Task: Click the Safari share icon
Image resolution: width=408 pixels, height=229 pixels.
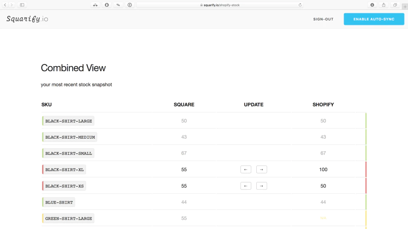Action: (384, 5)
